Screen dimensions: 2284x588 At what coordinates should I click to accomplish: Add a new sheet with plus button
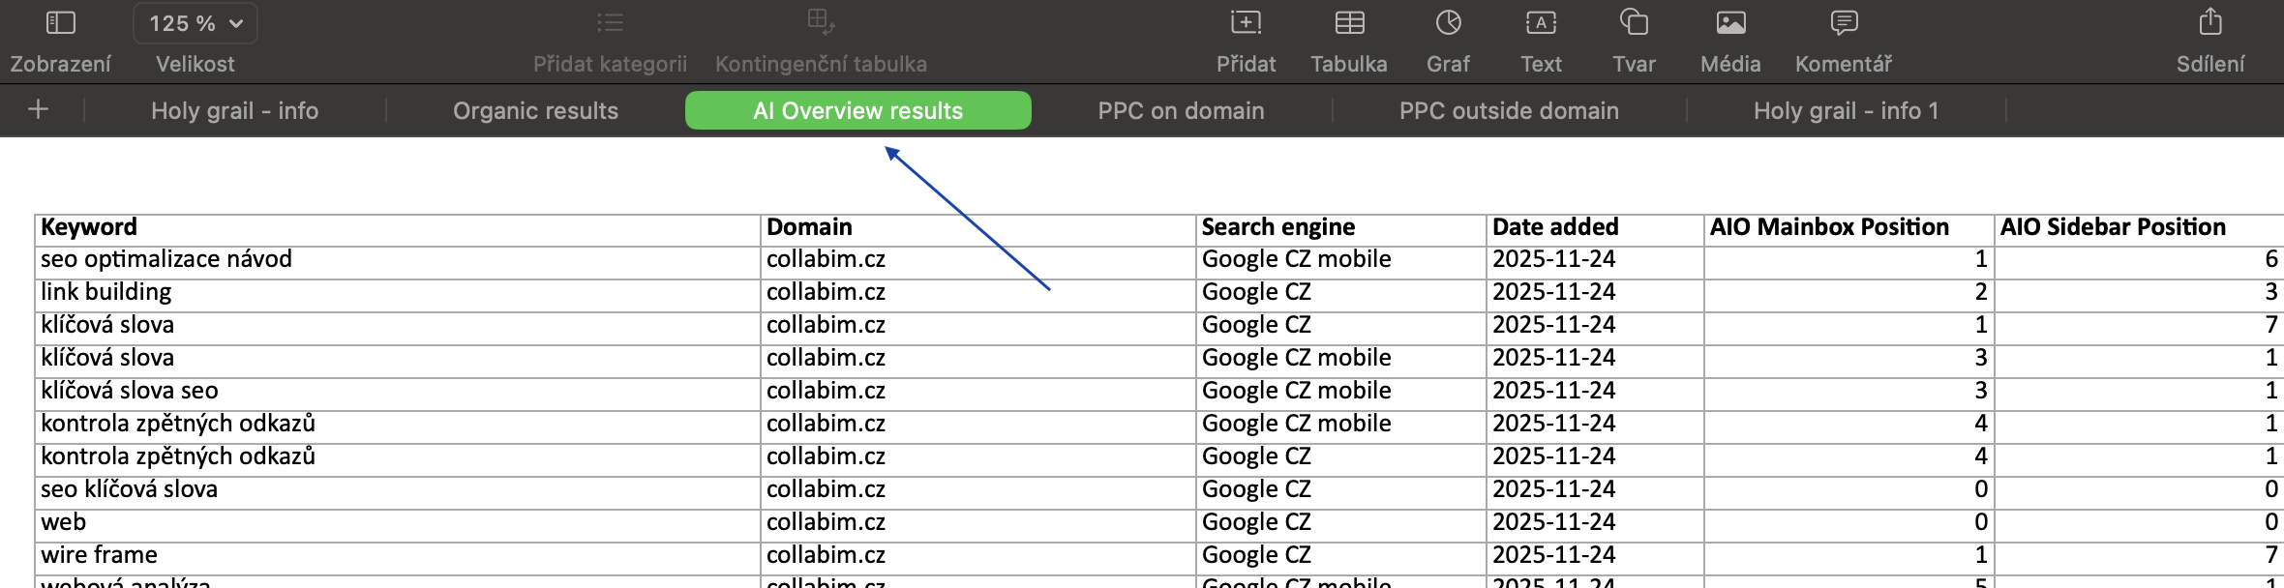click(39, 110)
